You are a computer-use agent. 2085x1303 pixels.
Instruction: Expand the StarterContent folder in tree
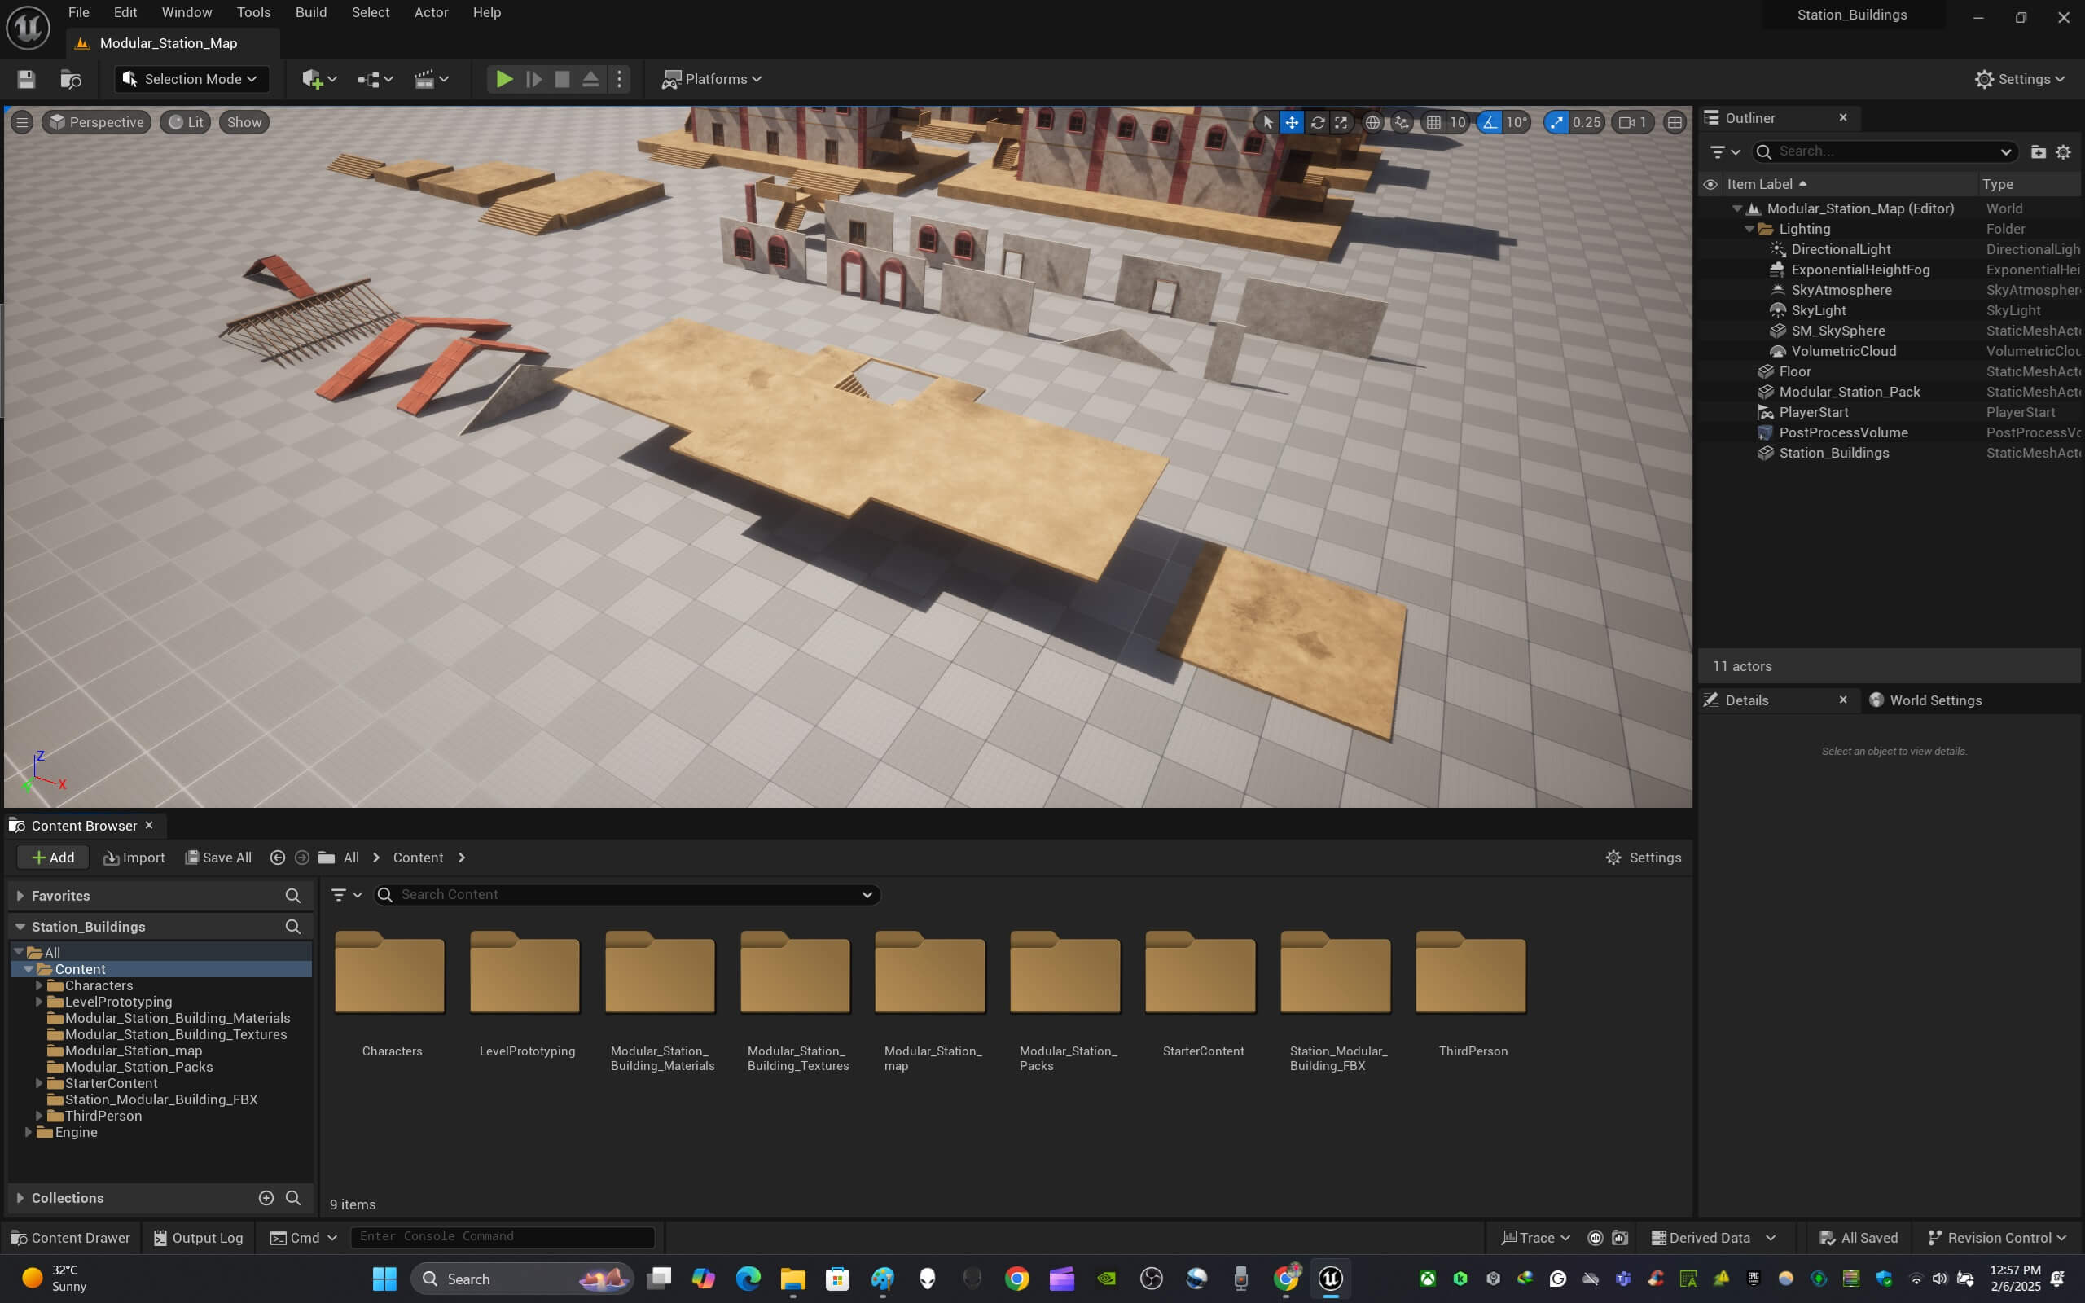39,1083
